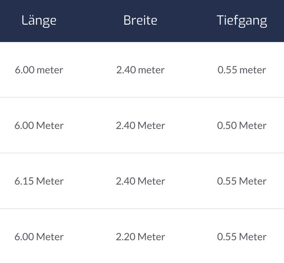Select the "6.15 Meter" Länge cell
The width and height of the screenshot is (284, 263).
(x=39, y=181)
